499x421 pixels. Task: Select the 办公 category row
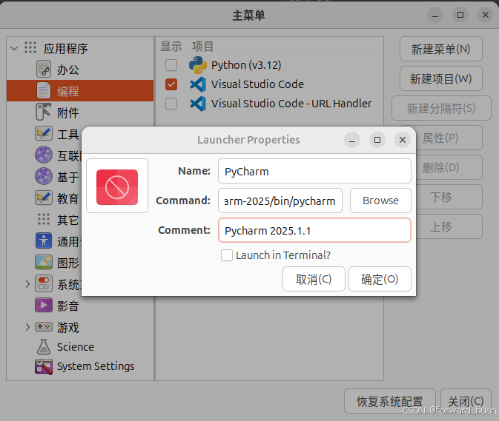(80, 70)
